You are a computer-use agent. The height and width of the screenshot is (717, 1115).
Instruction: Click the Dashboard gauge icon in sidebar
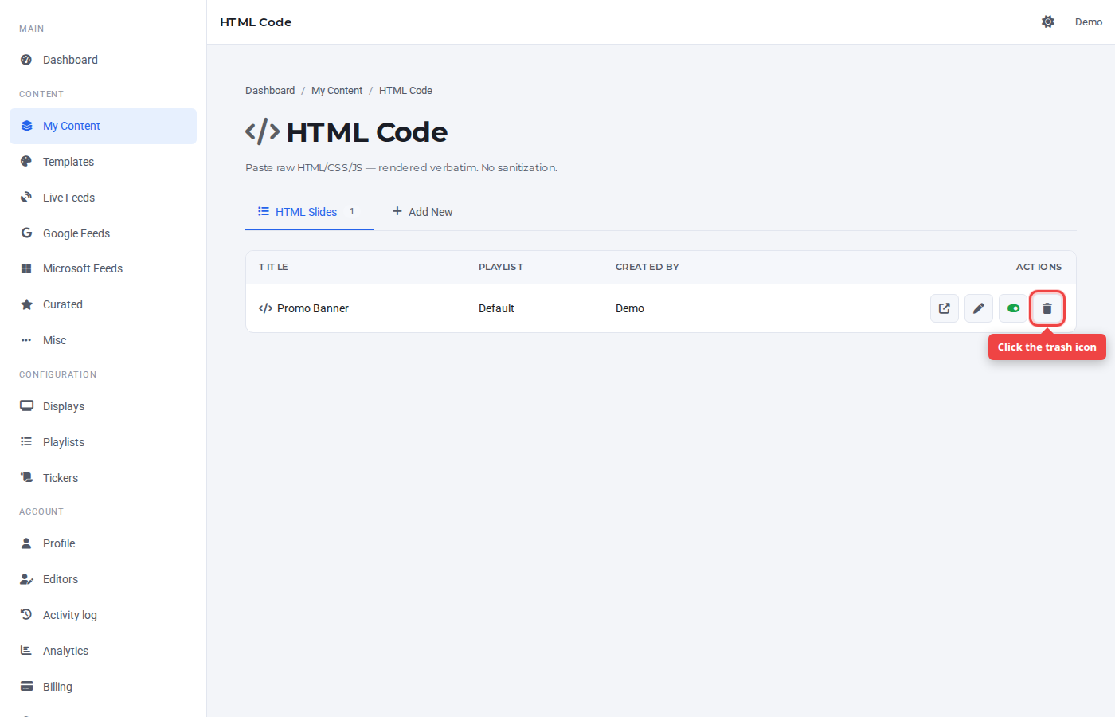pos(26,60)
